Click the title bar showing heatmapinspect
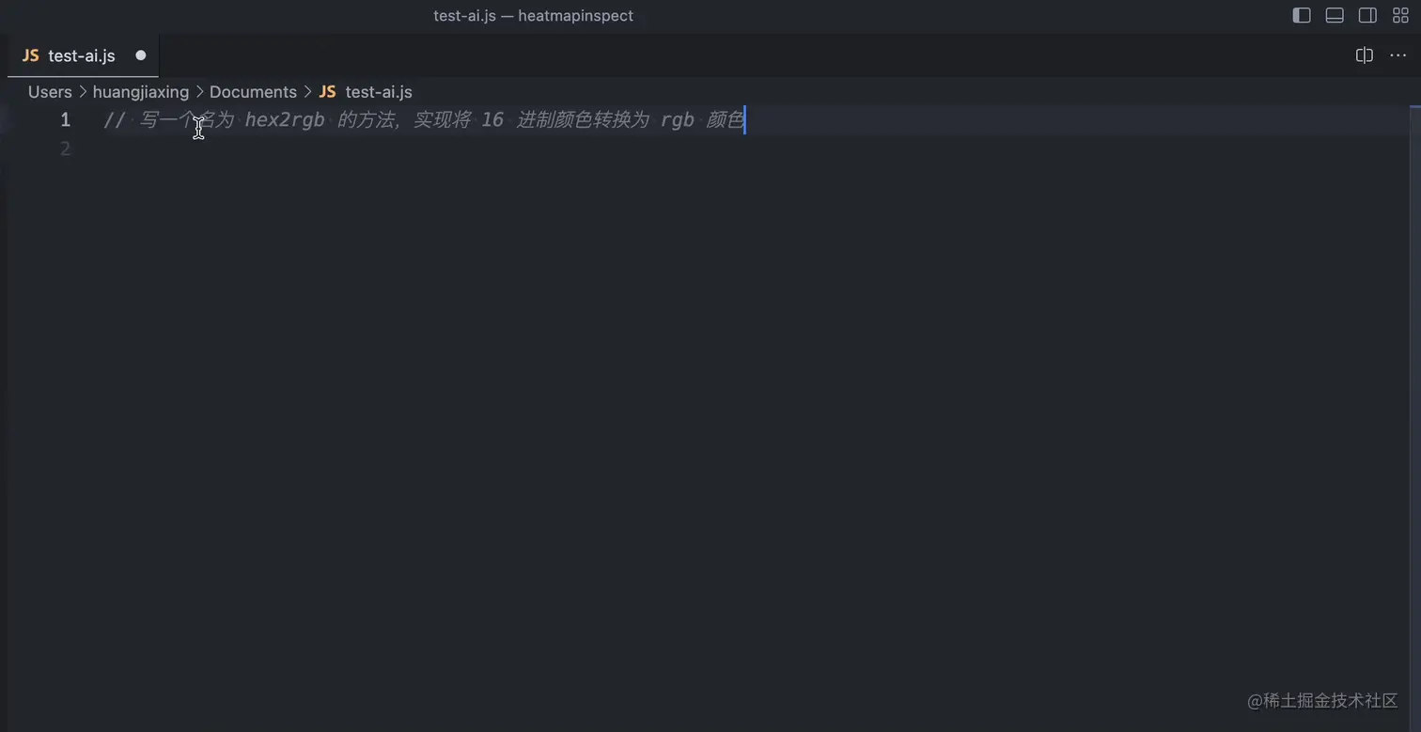Viewport: 1421px width, 732px height. (x=534, y=15)
